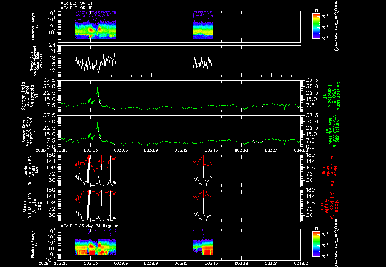The height and width of the screenshot is (267, 386).
Task: Click the first data block in top spectrogram
Action: coord(95,25)
